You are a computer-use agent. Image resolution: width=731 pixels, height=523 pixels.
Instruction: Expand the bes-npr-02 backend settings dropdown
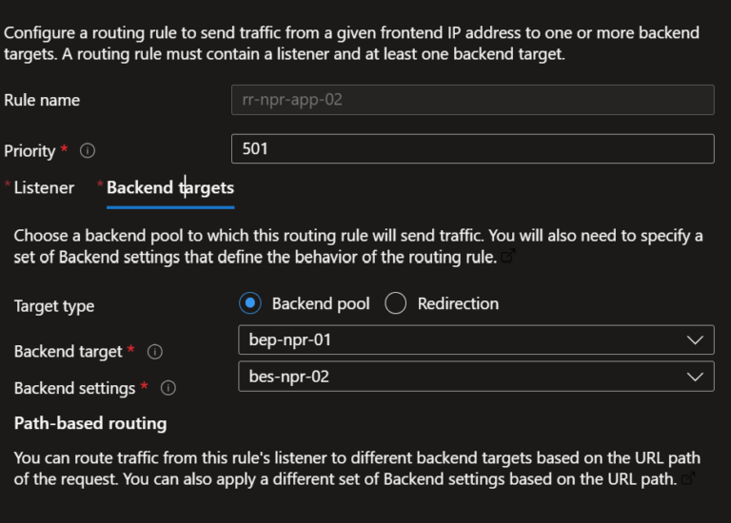(x=476, y=377)
